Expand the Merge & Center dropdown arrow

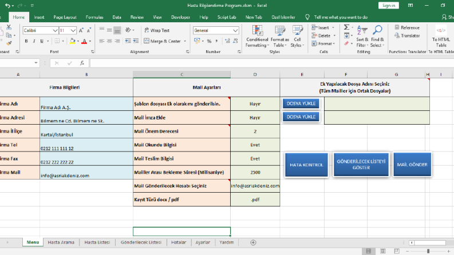185,41
